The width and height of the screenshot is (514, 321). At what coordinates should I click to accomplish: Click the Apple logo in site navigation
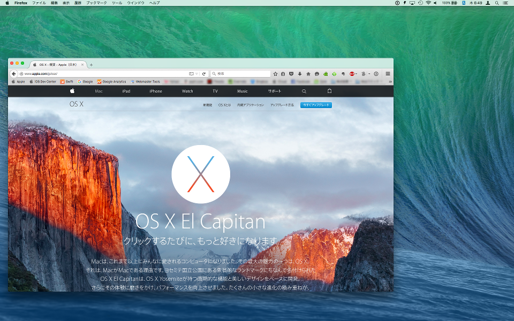[72, 91]
